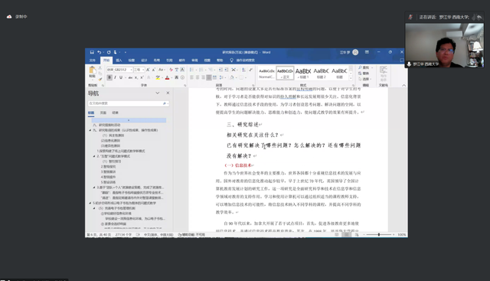Viewport: 490px width, 281px height.
Task: Apply the yellow text highlight color
Action: click(158, 77)
